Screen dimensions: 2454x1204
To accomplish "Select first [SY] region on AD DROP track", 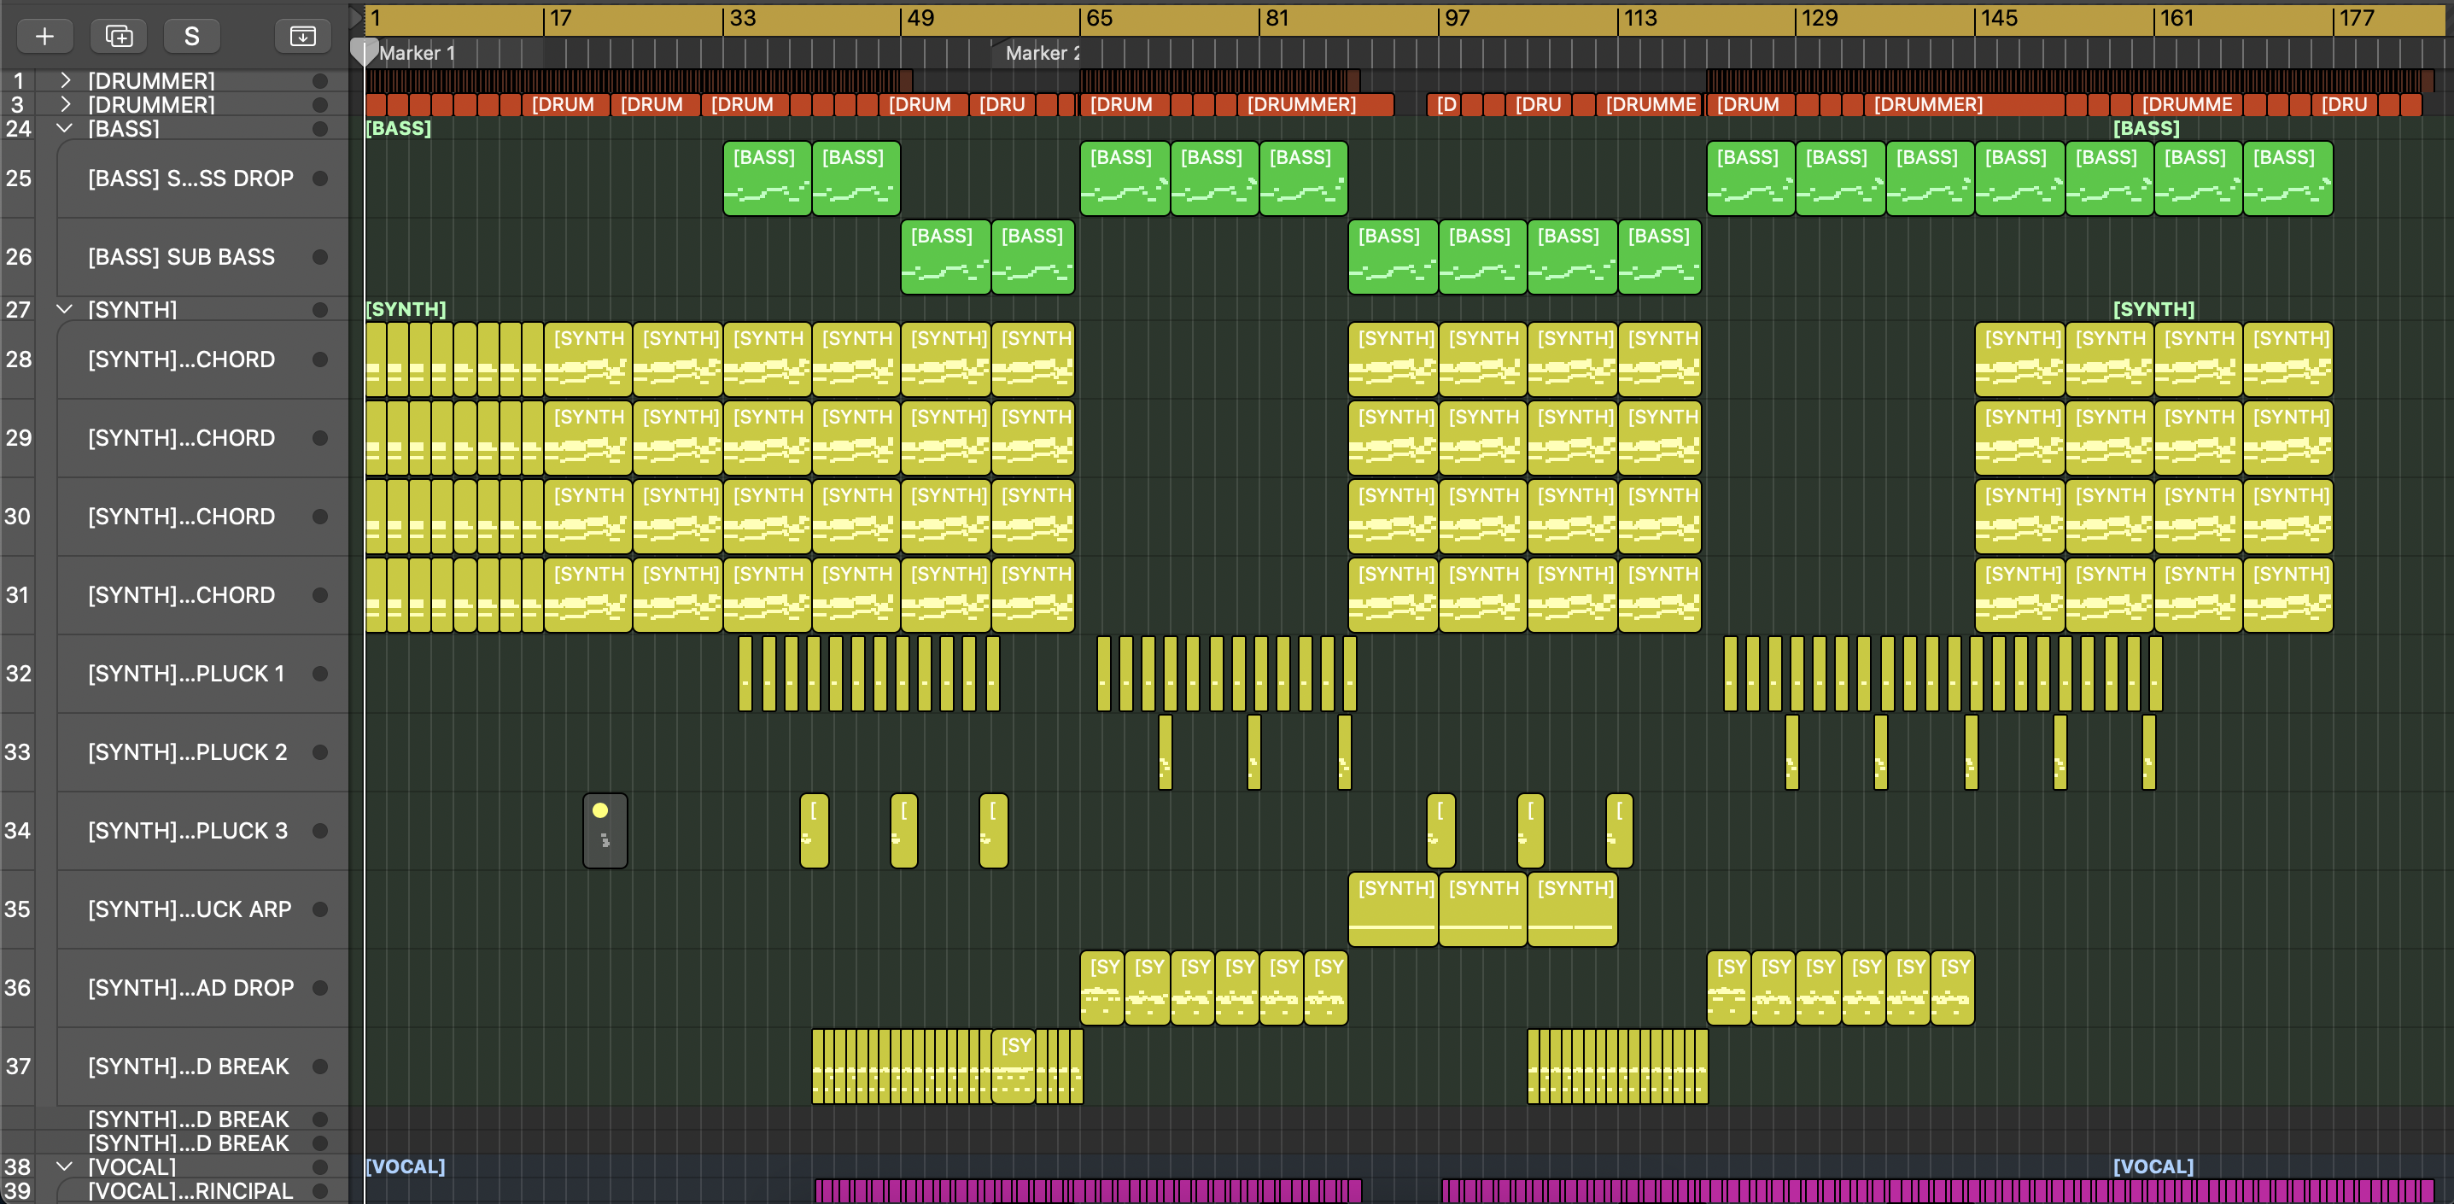I will pos(1102,988).
